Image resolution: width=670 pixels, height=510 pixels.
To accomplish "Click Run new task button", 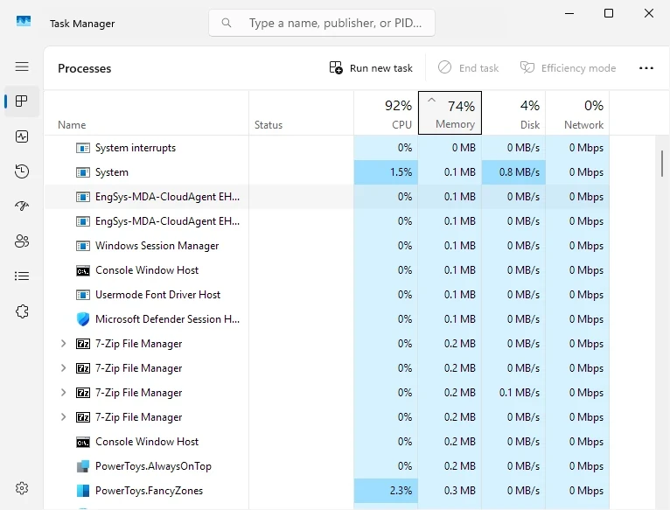I will coord(371,68).
